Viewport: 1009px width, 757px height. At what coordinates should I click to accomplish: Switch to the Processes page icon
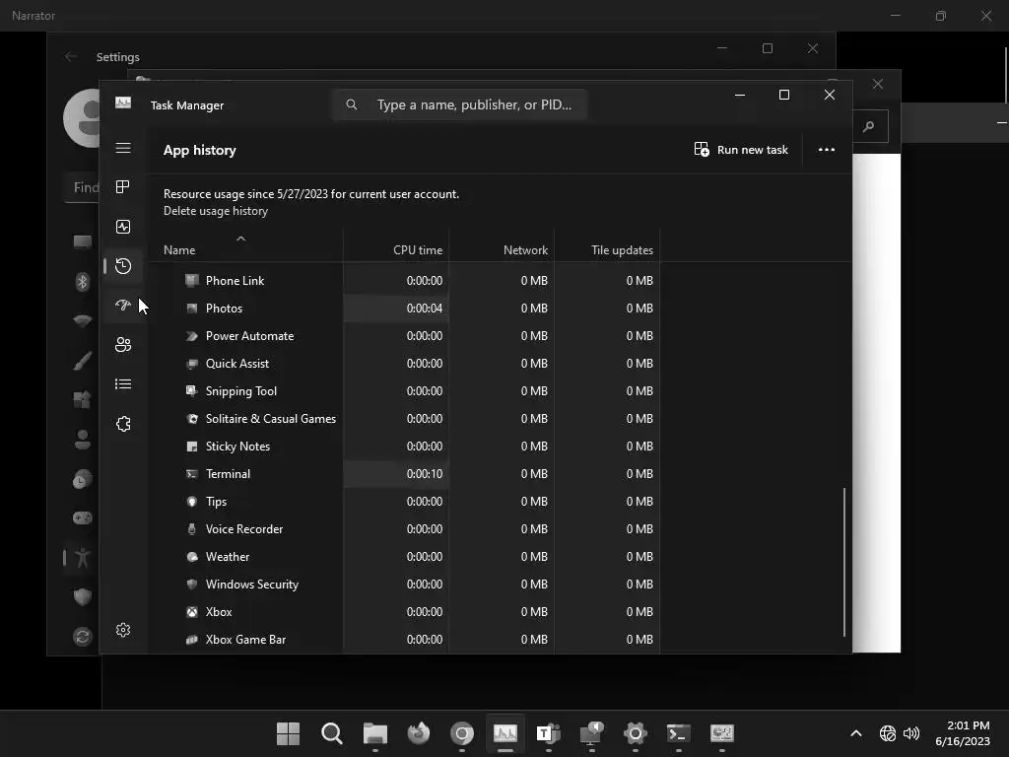(x=123, y=186)
